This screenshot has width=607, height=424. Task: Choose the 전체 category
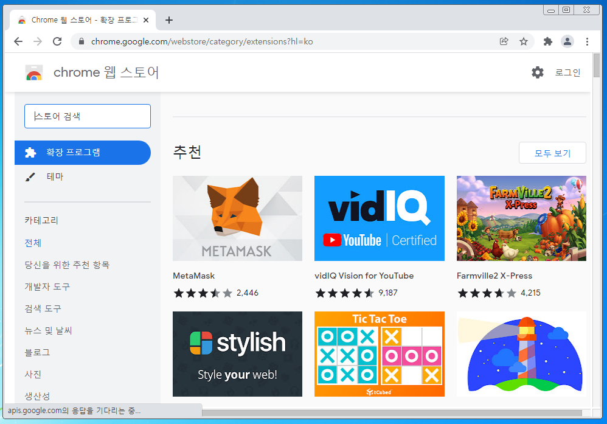(33, 243)
